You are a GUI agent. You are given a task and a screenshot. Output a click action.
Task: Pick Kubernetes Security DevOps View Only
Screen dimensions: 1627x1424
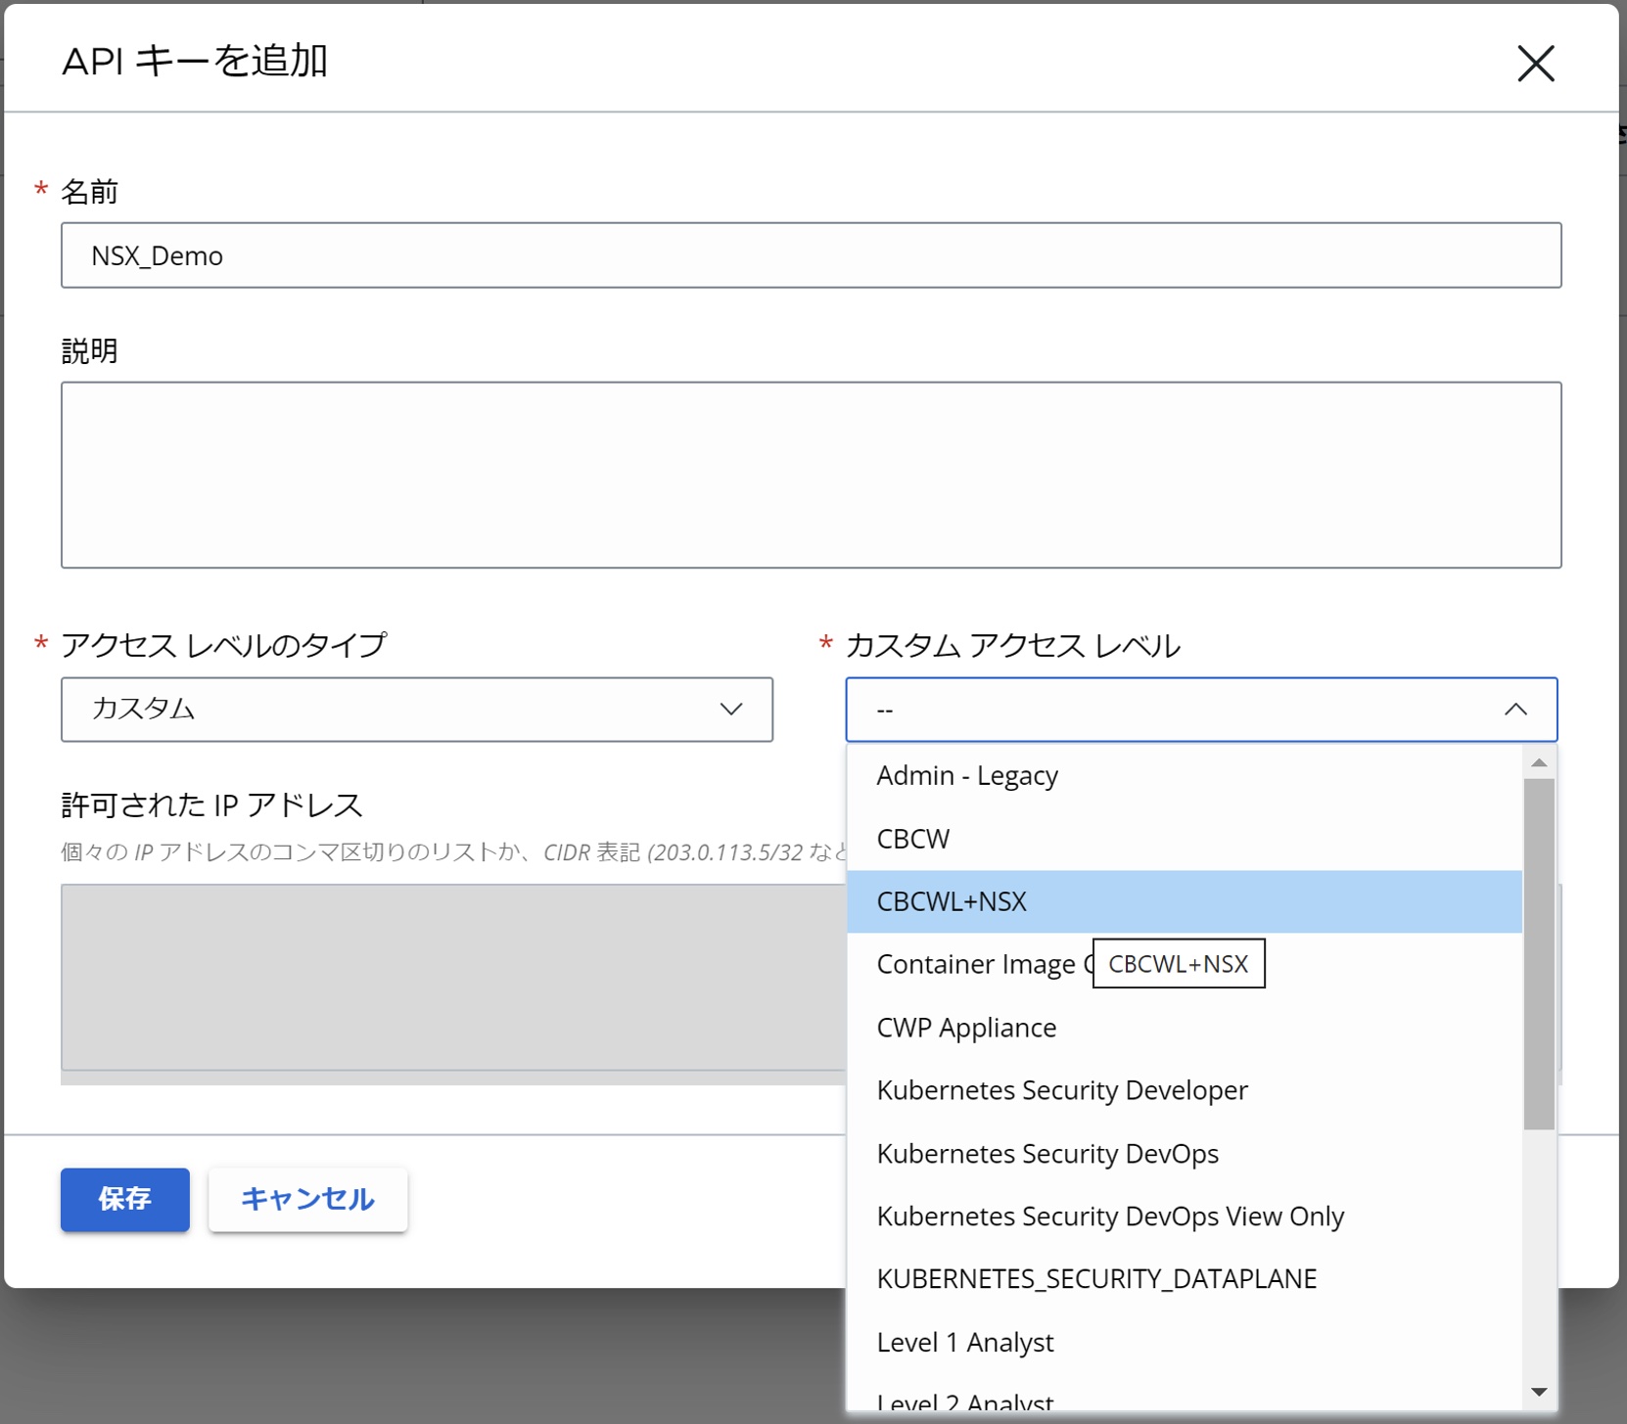click(x=1110, y=1217)
